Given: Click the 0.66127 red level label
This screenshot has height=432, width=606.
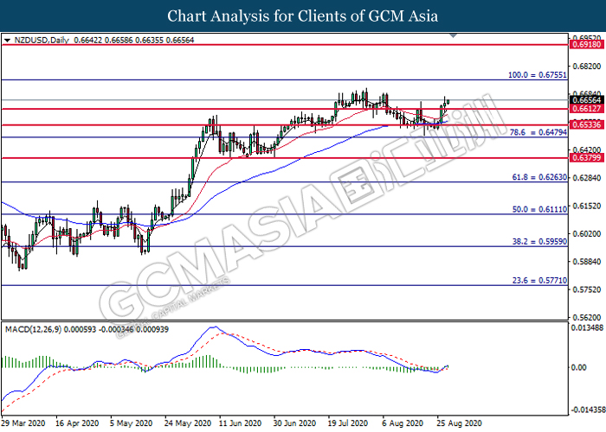Looking at the screenshot, I should coord(587,109).
